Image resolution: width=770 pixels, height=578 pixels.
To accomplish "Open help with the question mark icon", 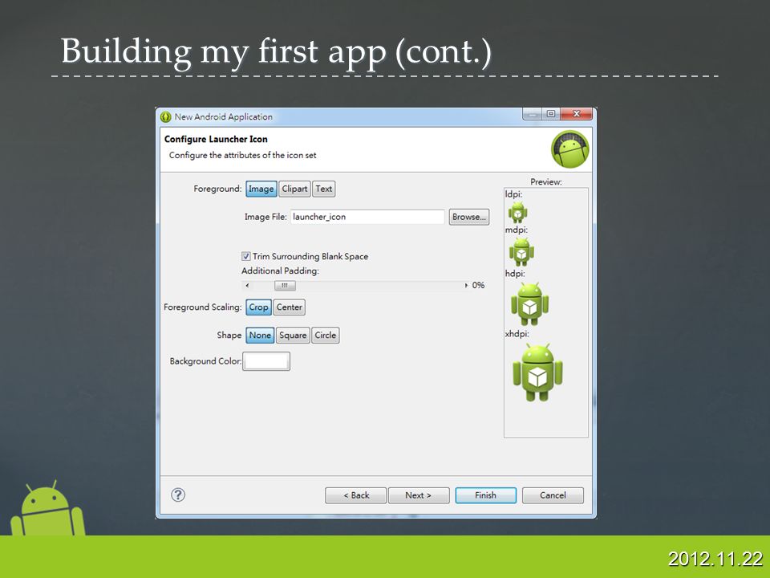I will point(178,495).
